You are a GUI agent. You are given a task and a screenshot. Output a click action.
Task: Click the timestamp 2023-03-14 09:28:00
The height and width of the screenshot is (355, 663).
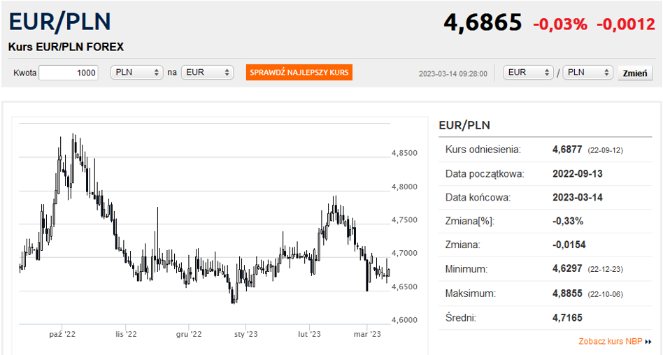453,74
